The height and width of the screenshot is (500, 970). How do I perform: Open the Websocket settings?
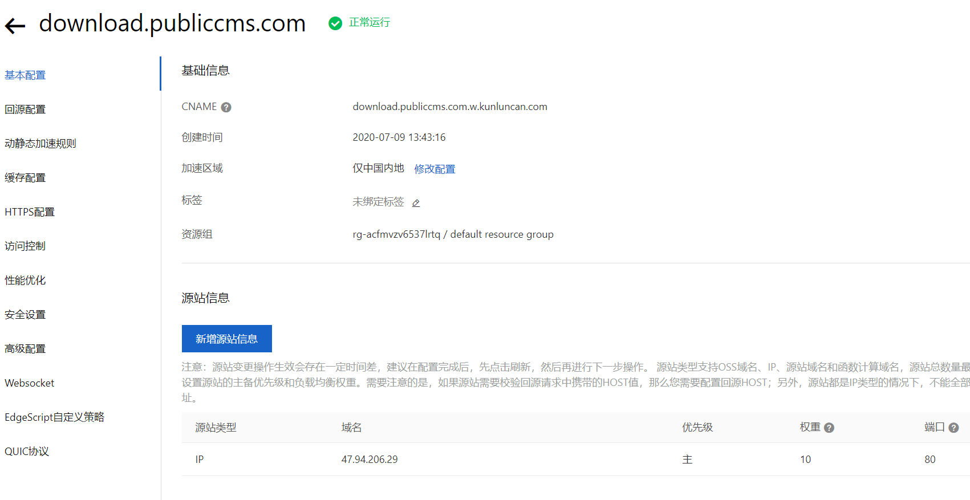pyautogui.click(x=30, y=383)
